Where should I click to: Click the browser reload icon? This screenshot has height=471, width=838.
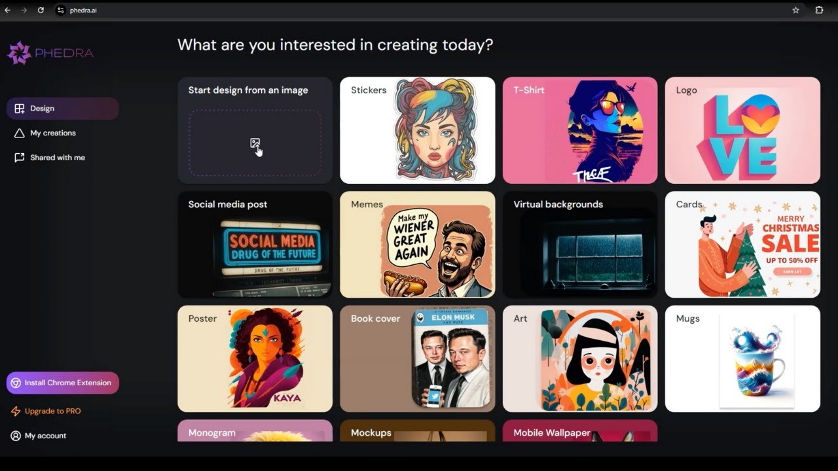tap(41, 10)
